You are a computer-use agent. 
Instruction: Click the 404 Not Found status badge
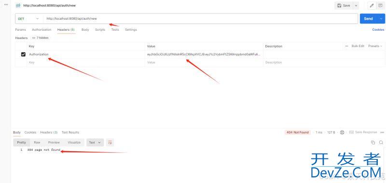[x=298, y=132]
